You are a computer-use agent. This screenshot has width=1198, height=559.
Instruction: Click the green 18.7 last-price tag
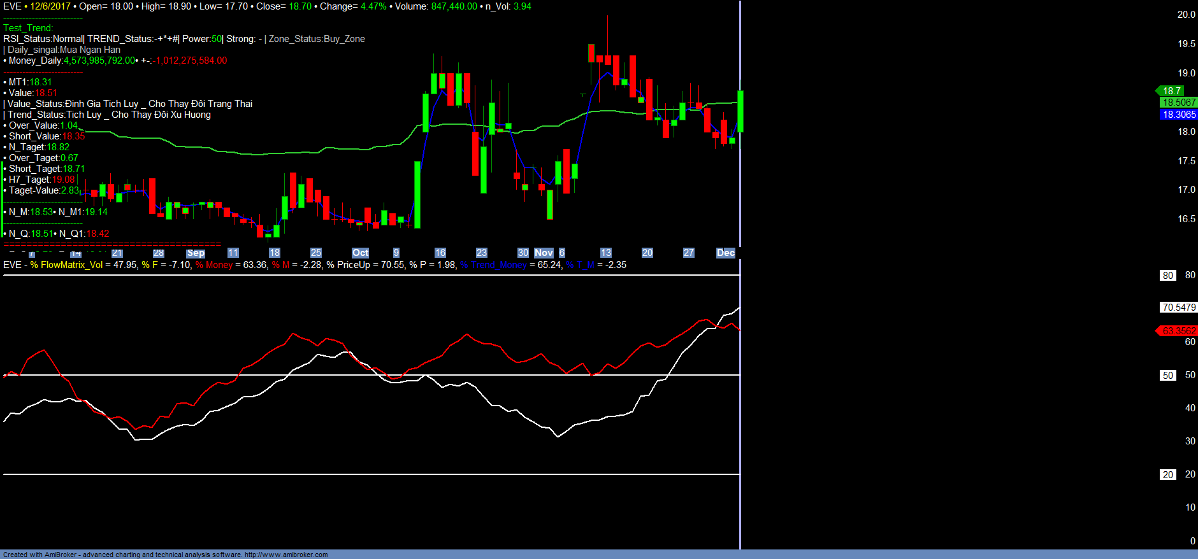point(1172,91)
